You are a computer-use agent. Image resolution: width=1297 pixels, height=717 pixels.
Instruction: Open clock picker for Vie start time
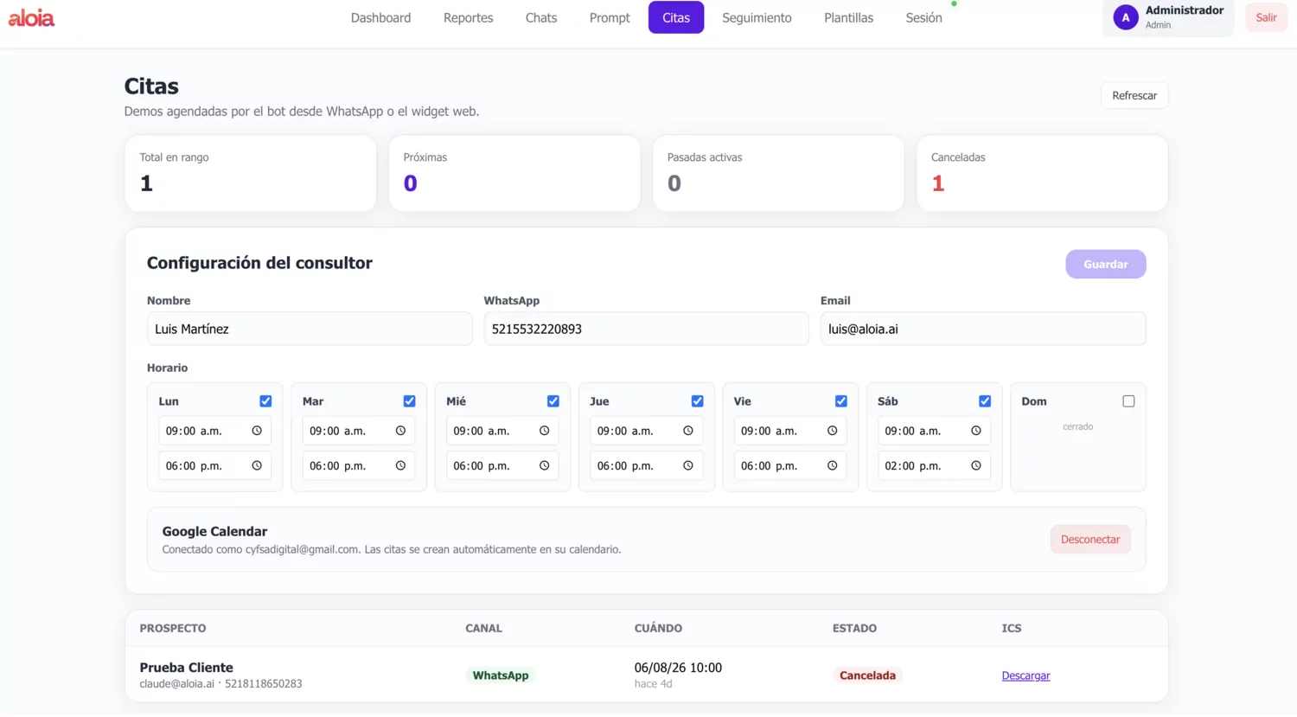pyautogui.click(x=832, y=431)
